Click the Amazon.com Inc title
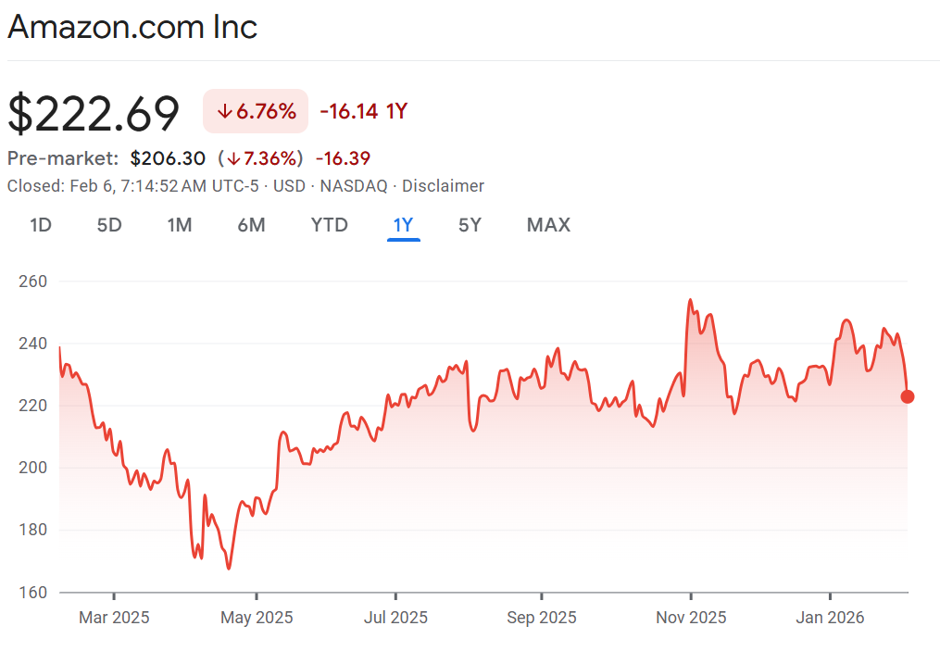940x651 pixels. coord(132,27)
